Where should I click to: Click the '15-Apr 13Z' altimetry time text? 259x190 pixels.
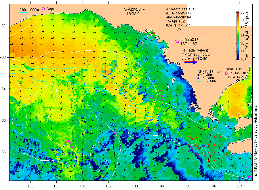point(176,21)
